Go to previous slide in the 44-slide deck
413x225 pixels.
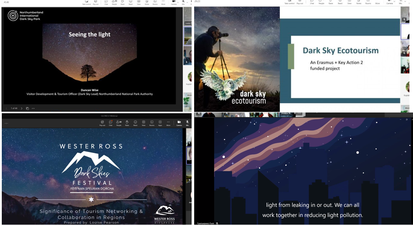[x=6, y=108]
